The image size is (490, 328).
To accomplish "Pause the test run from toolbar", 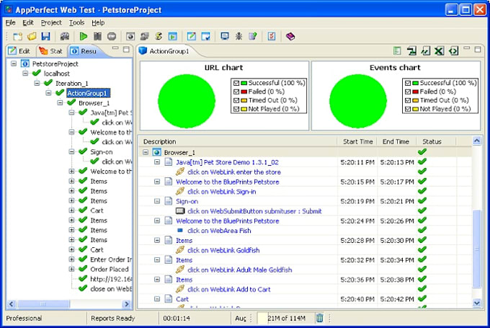I will click(x=97, y=36).
